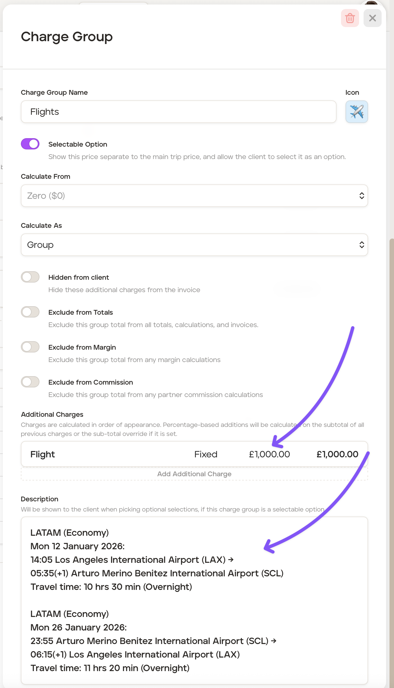This screenshot has width=394, height=688.
Task: Delete charge group with trash icon
Action: pyautogui.click(x=350, y=18)
